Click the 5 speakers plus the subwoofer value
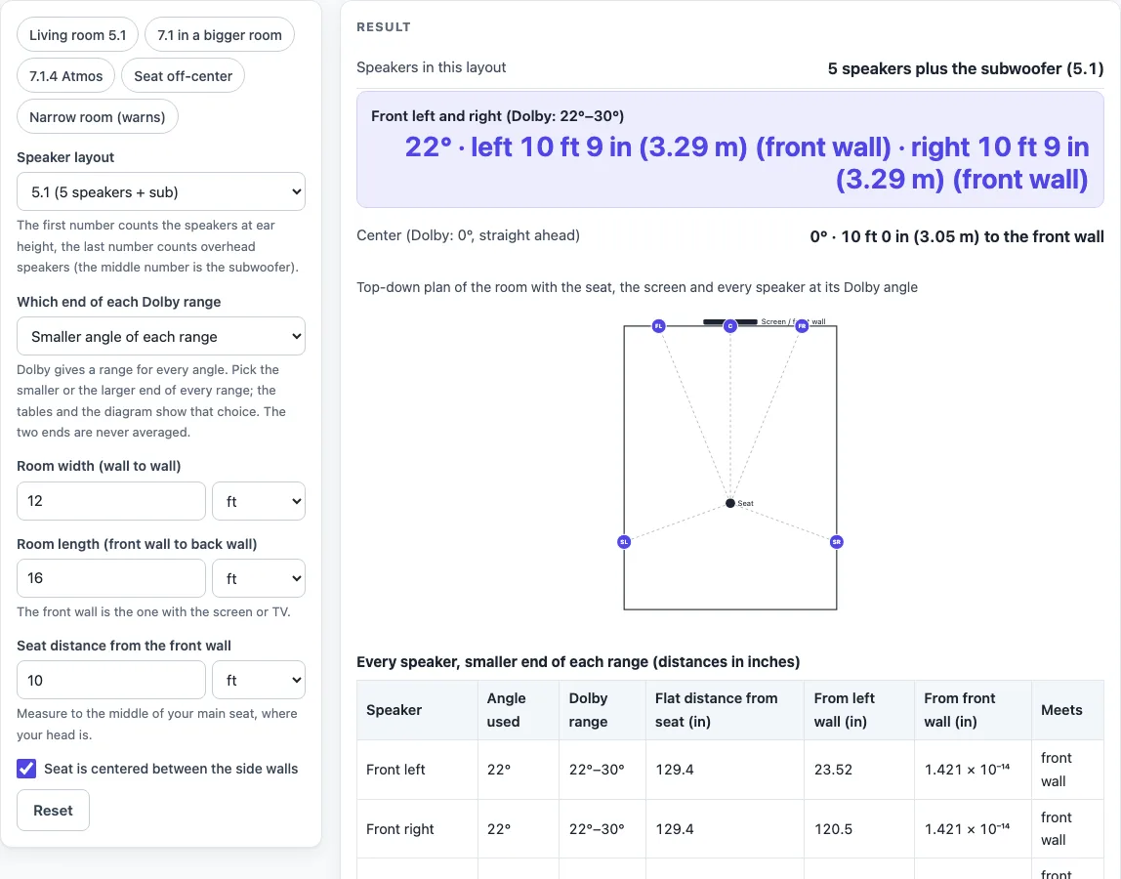 click(966, 68)
